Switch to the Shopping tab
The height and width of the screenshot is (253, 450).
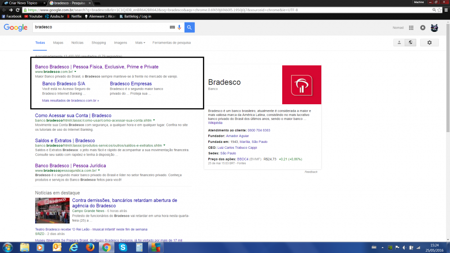pos(99,43)
